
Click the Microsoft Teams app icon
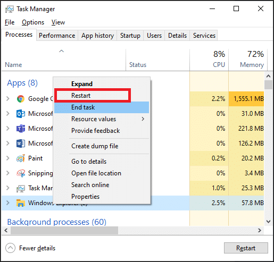tap(21, 129)
